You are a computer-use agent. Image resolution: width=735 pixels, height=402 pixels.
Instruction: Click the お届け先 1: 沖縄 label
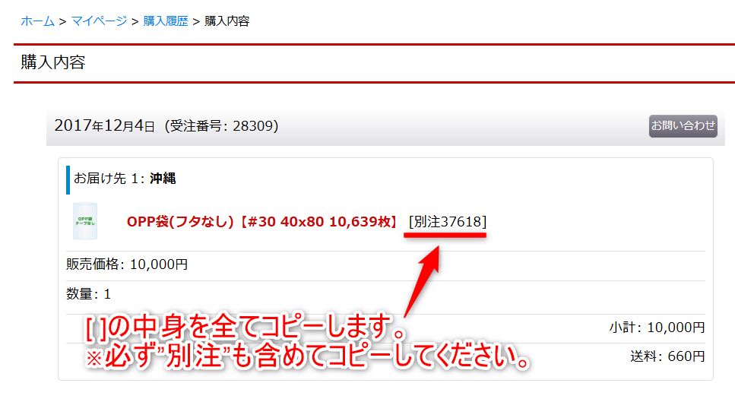(125, 179)
